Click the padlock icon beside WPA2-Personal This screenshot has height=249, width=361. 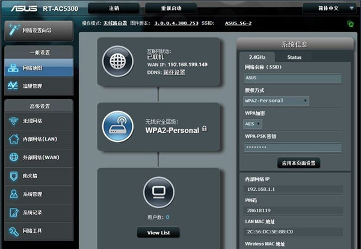coord(204,129)
